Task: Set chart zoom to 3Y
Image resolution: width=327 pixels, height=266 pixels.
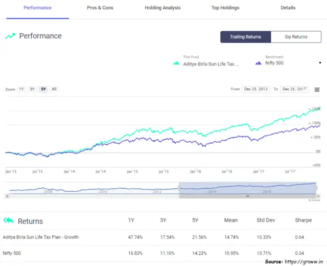Action: click(32, 89)
